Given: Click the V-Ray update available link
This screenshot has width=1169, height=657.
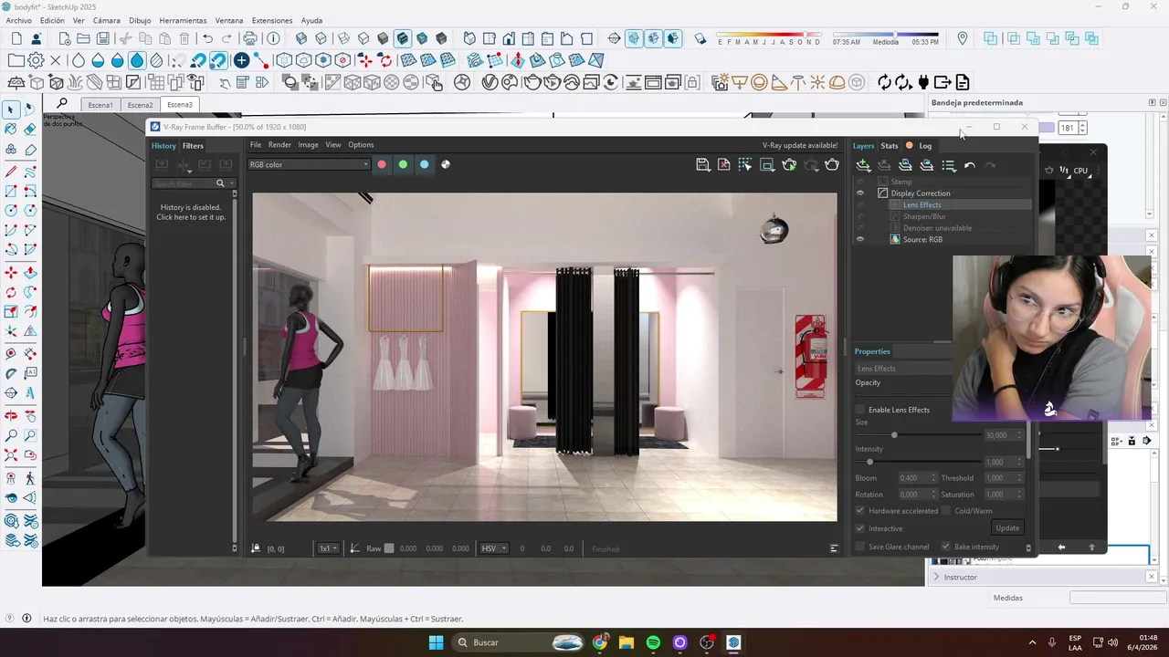Looking at the screenshot, I should (x=800, y=145).
